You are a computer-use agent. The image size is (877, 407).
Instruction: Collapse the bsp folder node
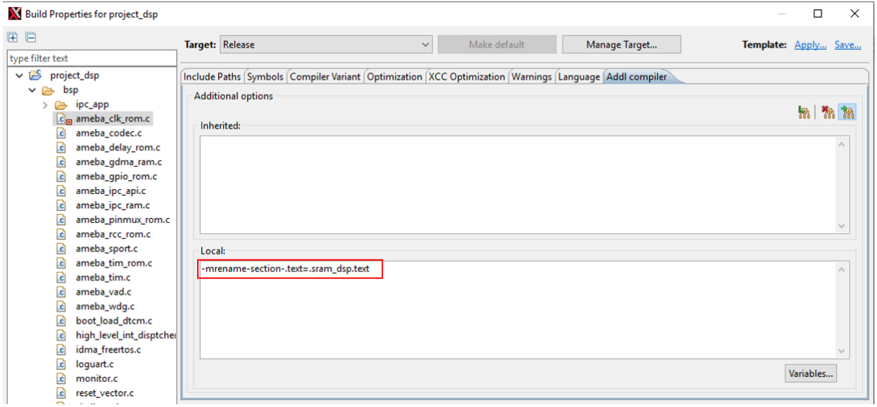coord(32,91)
